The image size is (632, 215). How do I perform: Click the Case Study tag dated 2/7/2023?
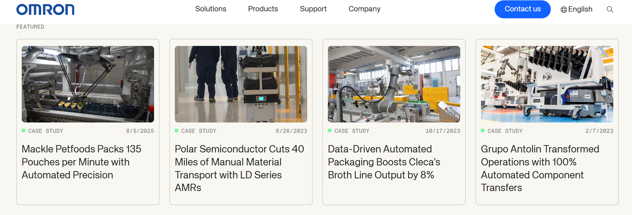coord(505,131)
